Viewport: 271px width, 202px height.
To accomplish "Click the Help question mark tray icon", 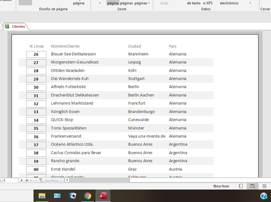I will tap(264, 196).
